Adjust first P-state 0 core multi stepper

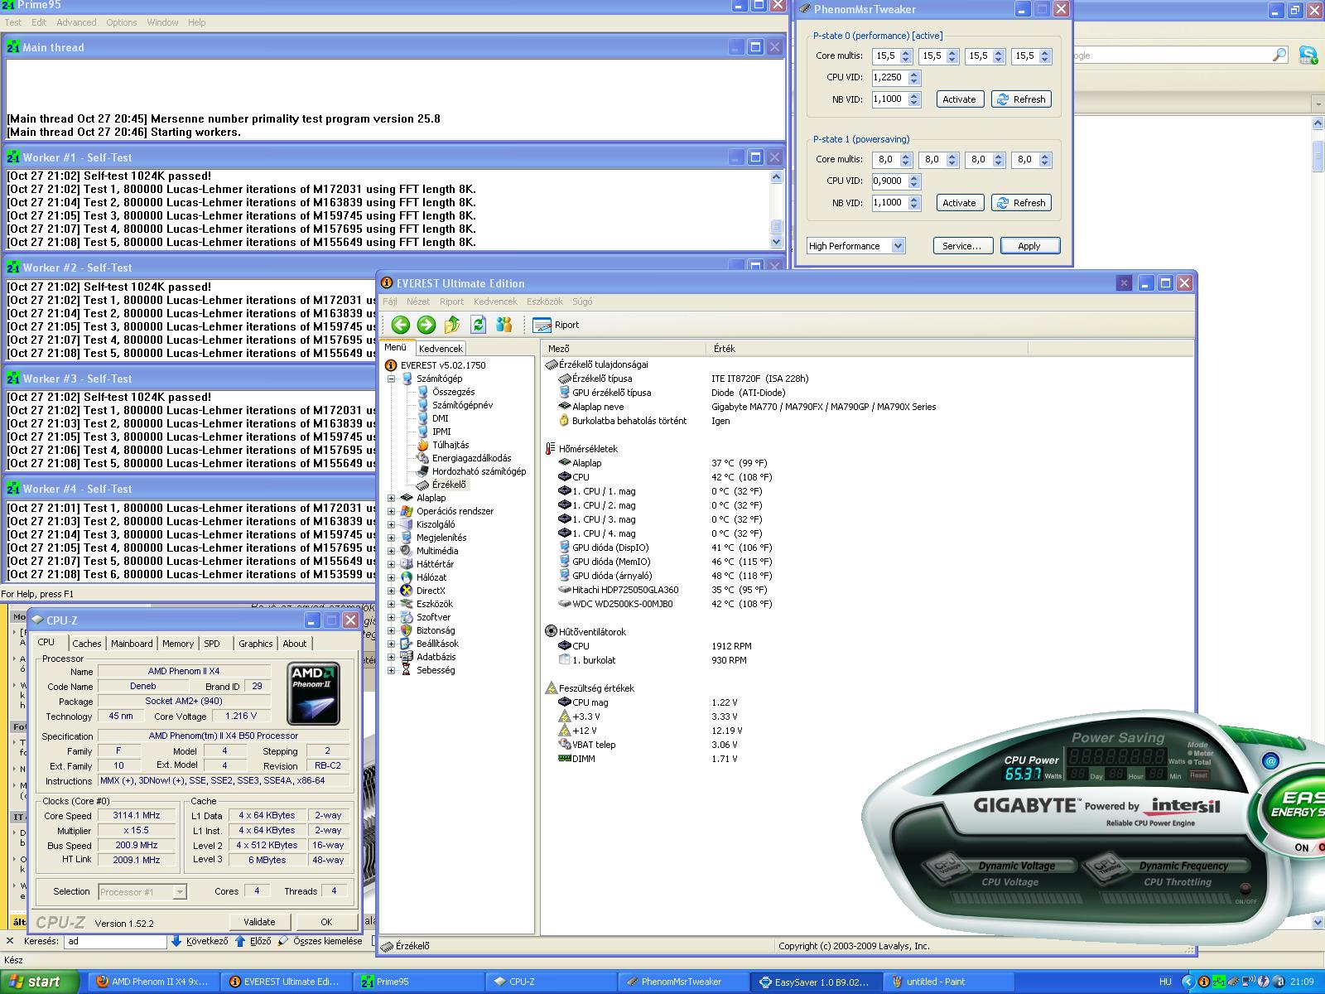(x=906, y=56)
